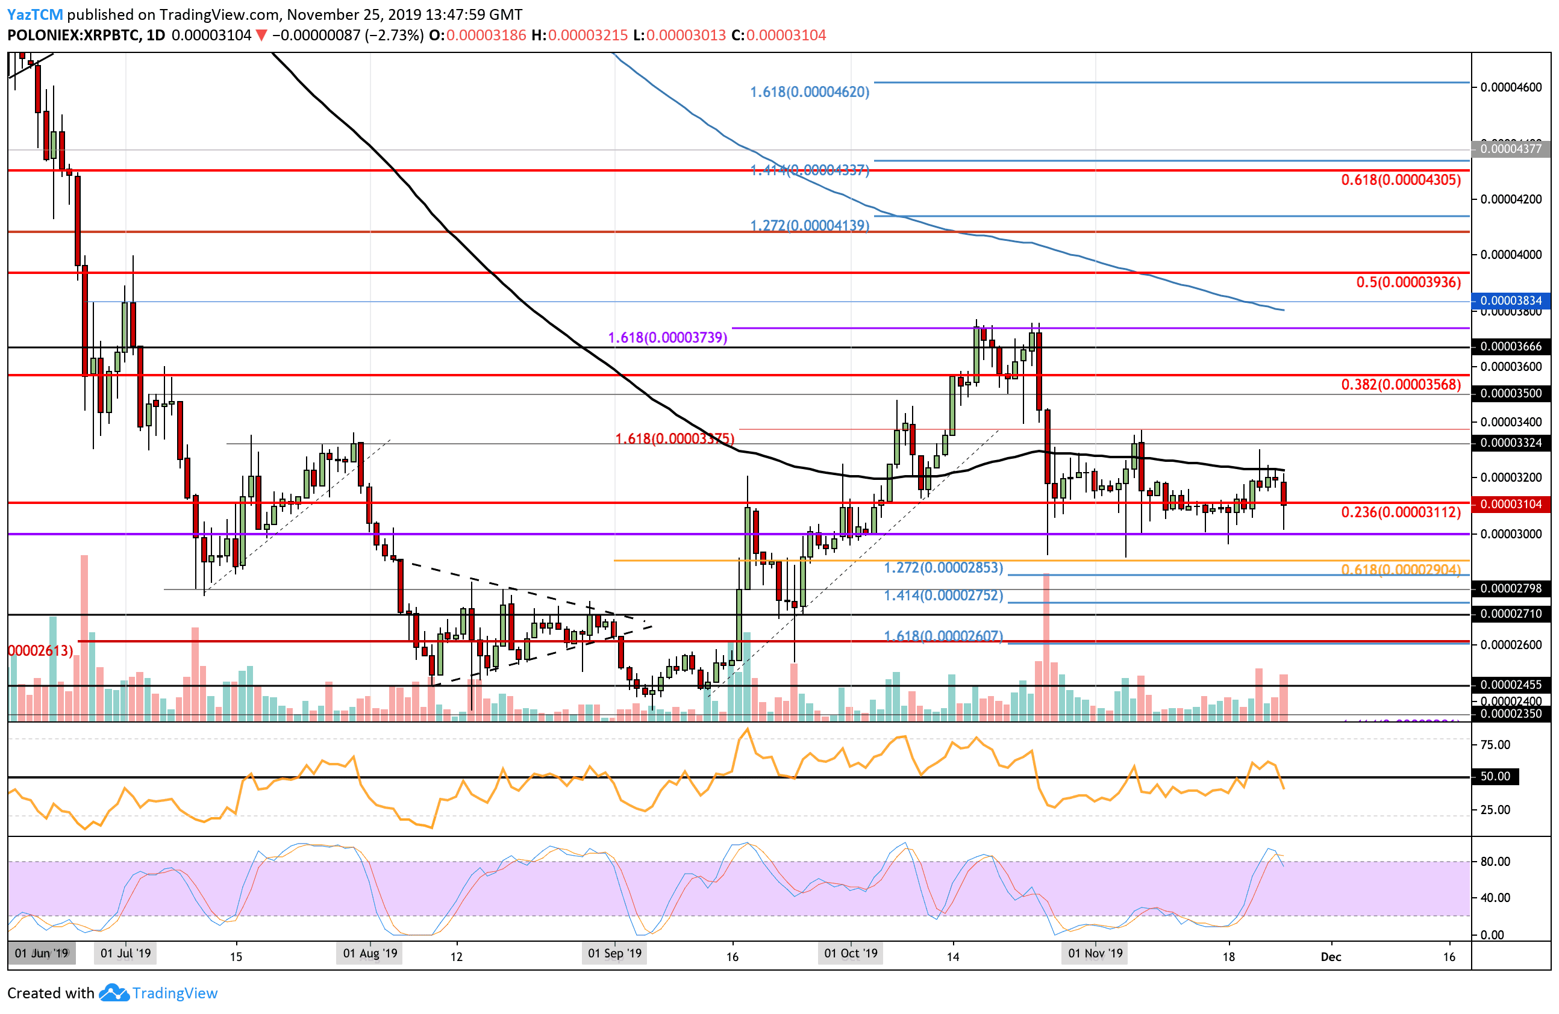Click the 0.00003000 price axis label
The height and width of the screenshot is (1014, 1559).
click(1511, 534)
